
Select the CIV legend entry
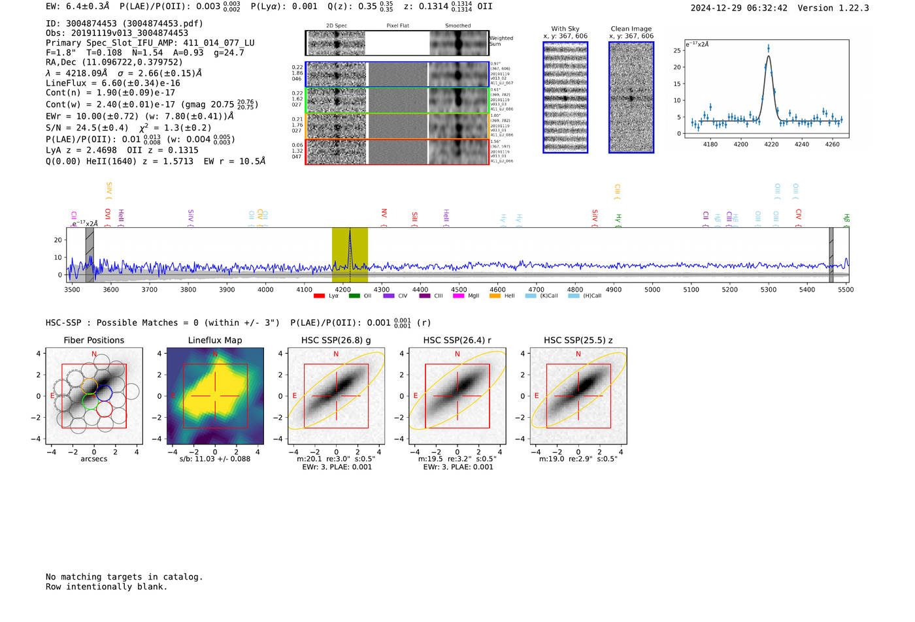tap(395, 296)
